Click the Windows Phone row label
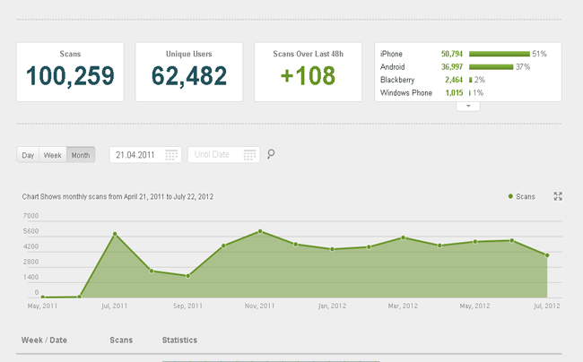Viewport: 583px width, 362px height. [406, 93]
